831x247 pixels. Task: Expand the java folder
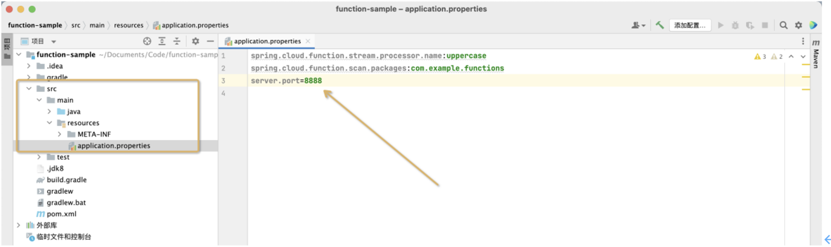click(x=49, y=112)
